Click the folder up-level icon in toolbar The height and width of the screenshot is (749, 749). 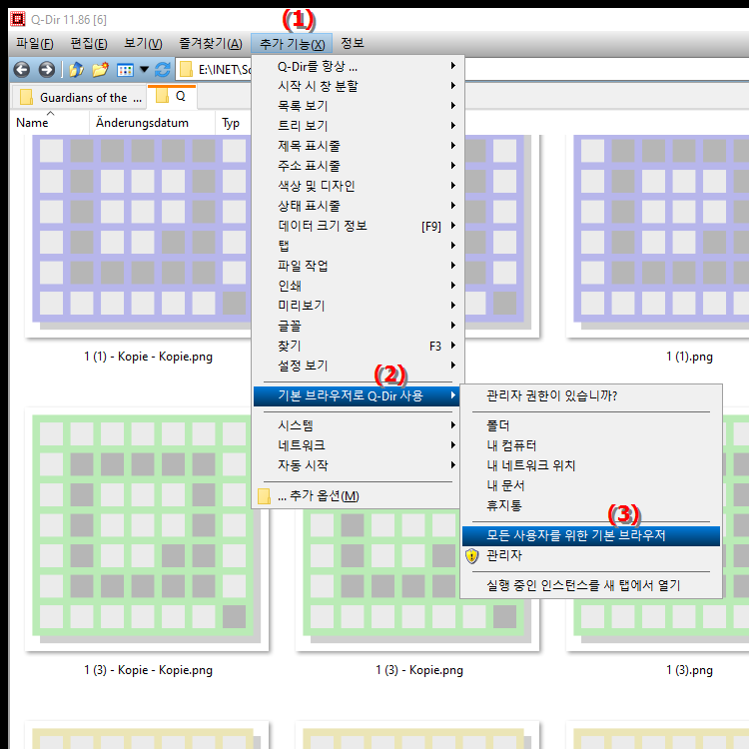(x=76, y=70)
